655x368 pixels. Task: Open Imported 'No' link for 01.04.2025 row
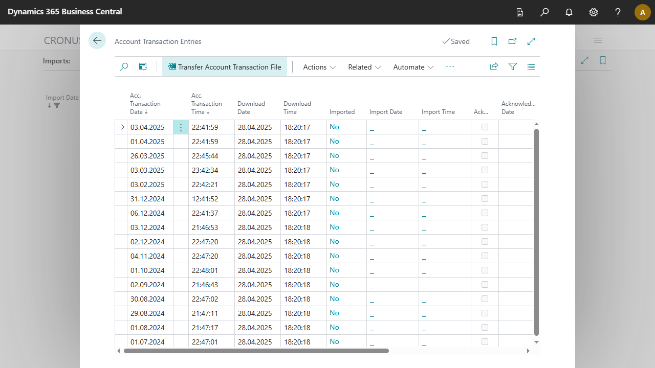click(x=334, y=141)
